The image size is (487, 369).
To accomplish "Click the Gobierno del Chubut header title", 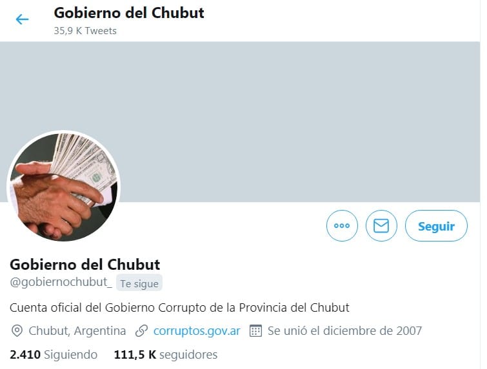I will [x=129, y=13].
